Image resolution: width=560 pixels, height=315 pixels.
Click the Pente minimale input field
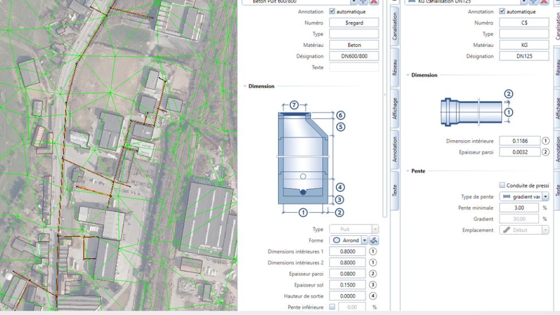(x=519, y=208)
